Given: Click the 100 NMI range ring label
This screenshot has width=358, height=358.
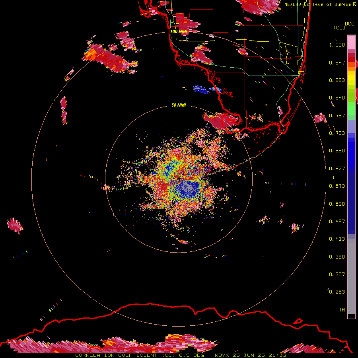Looking at the screenshot, I should [x=179, y=31].
